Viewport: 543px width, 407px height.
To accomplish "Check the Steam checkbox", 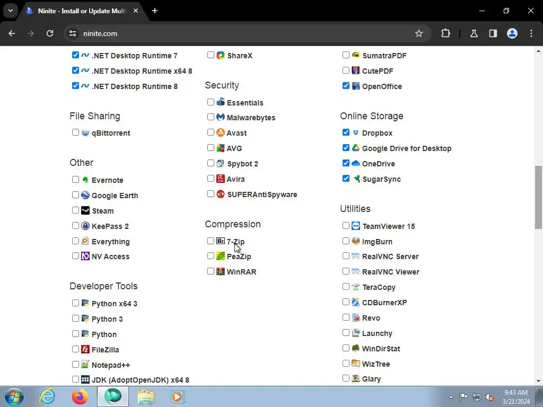I will [x=75, y=210].
